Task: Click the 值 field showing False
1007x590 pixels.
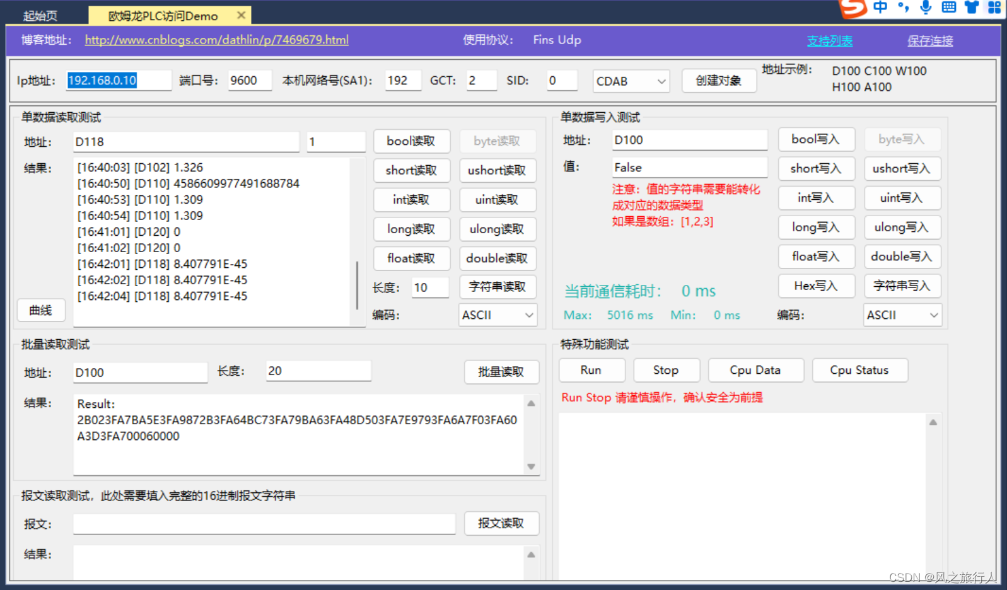Action: pyautogui.click(x=690, y=168)
